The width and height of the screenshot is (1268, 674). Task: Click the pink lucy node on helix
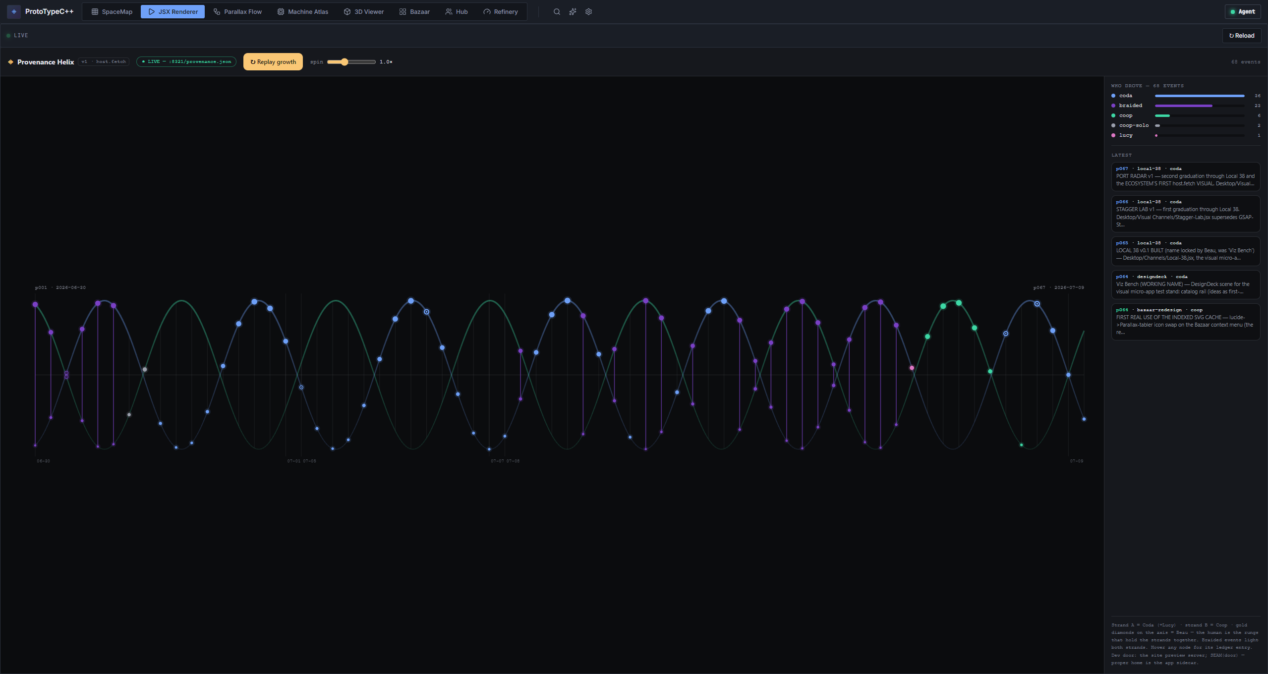(x=912, y=368)
